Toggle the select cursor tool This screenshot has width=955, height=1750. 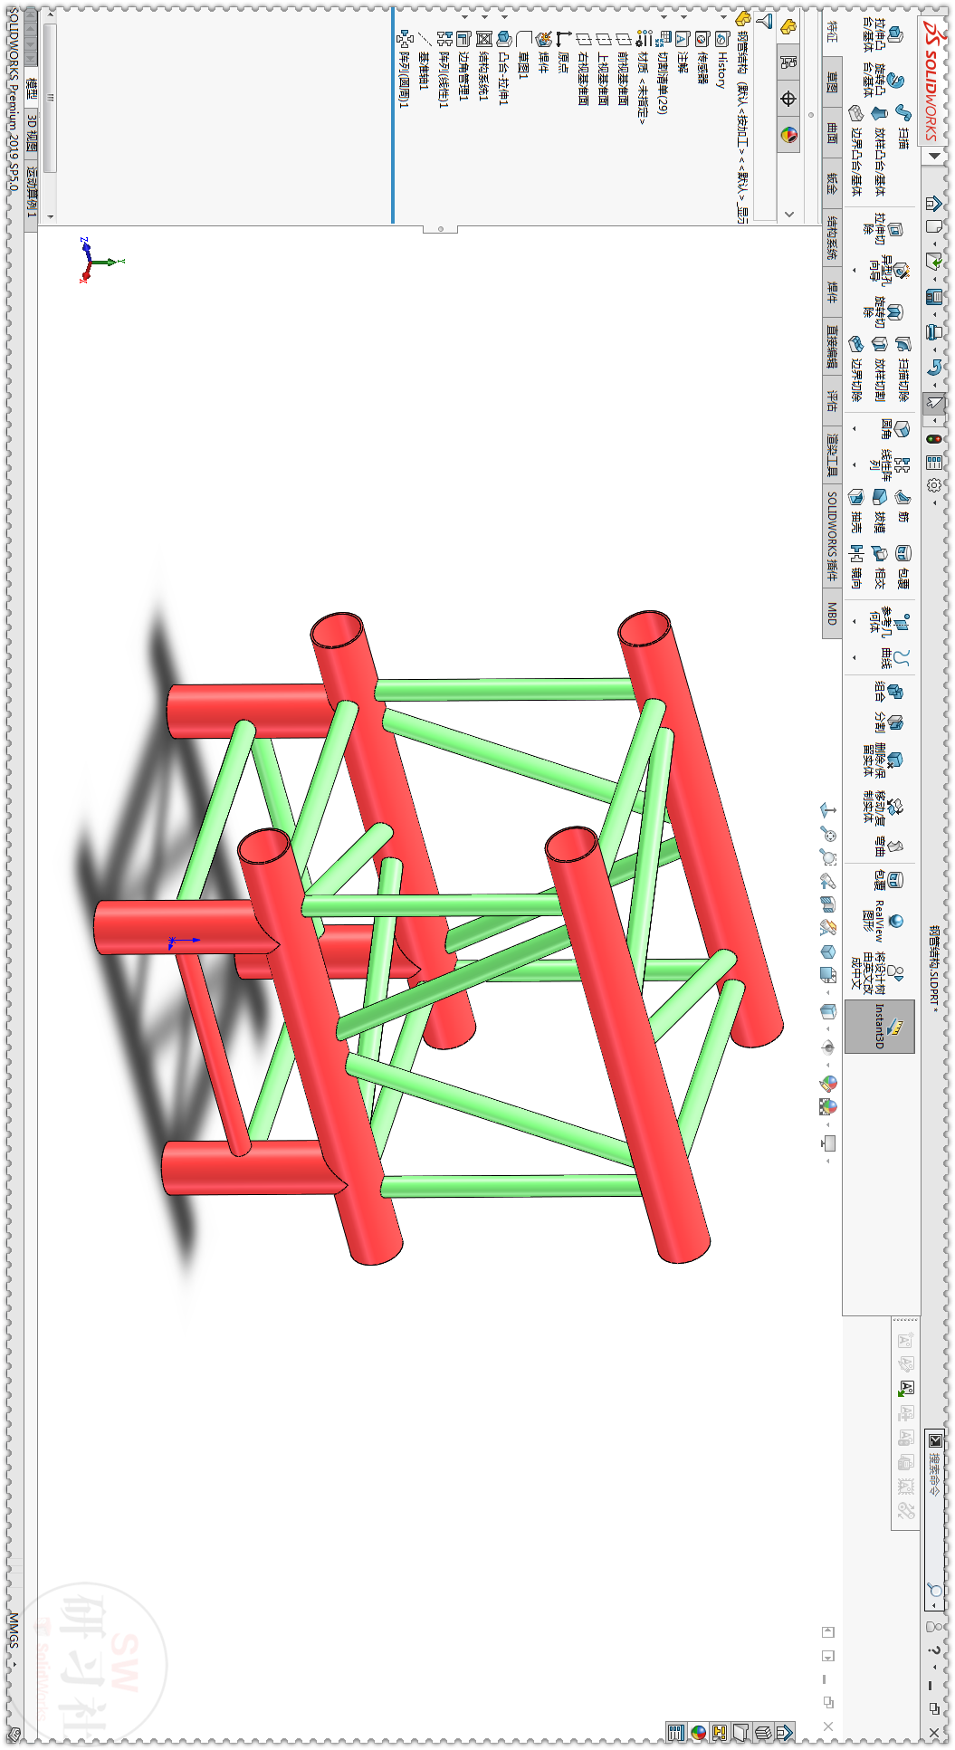934,403
